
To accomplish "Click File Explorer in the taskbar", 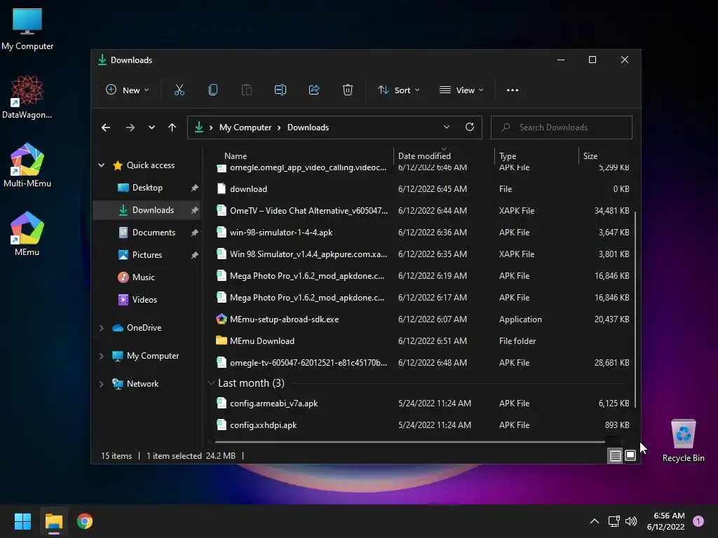I will (x=54, y=521).
